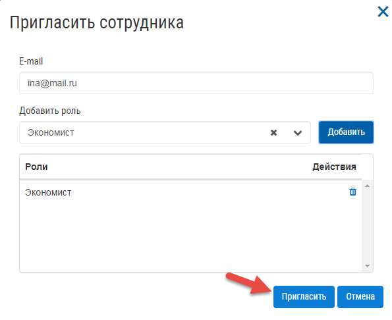The image size is (392, 320).
Task: Expand the role dropdown chevron
Action: click(x=298, y=132)
